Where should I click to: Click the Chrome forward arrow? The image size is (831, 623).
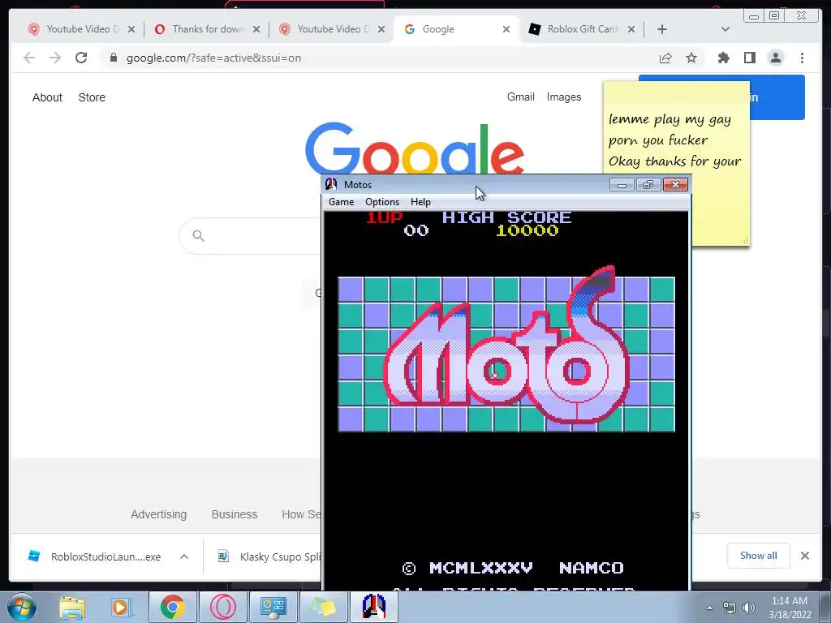55,58
